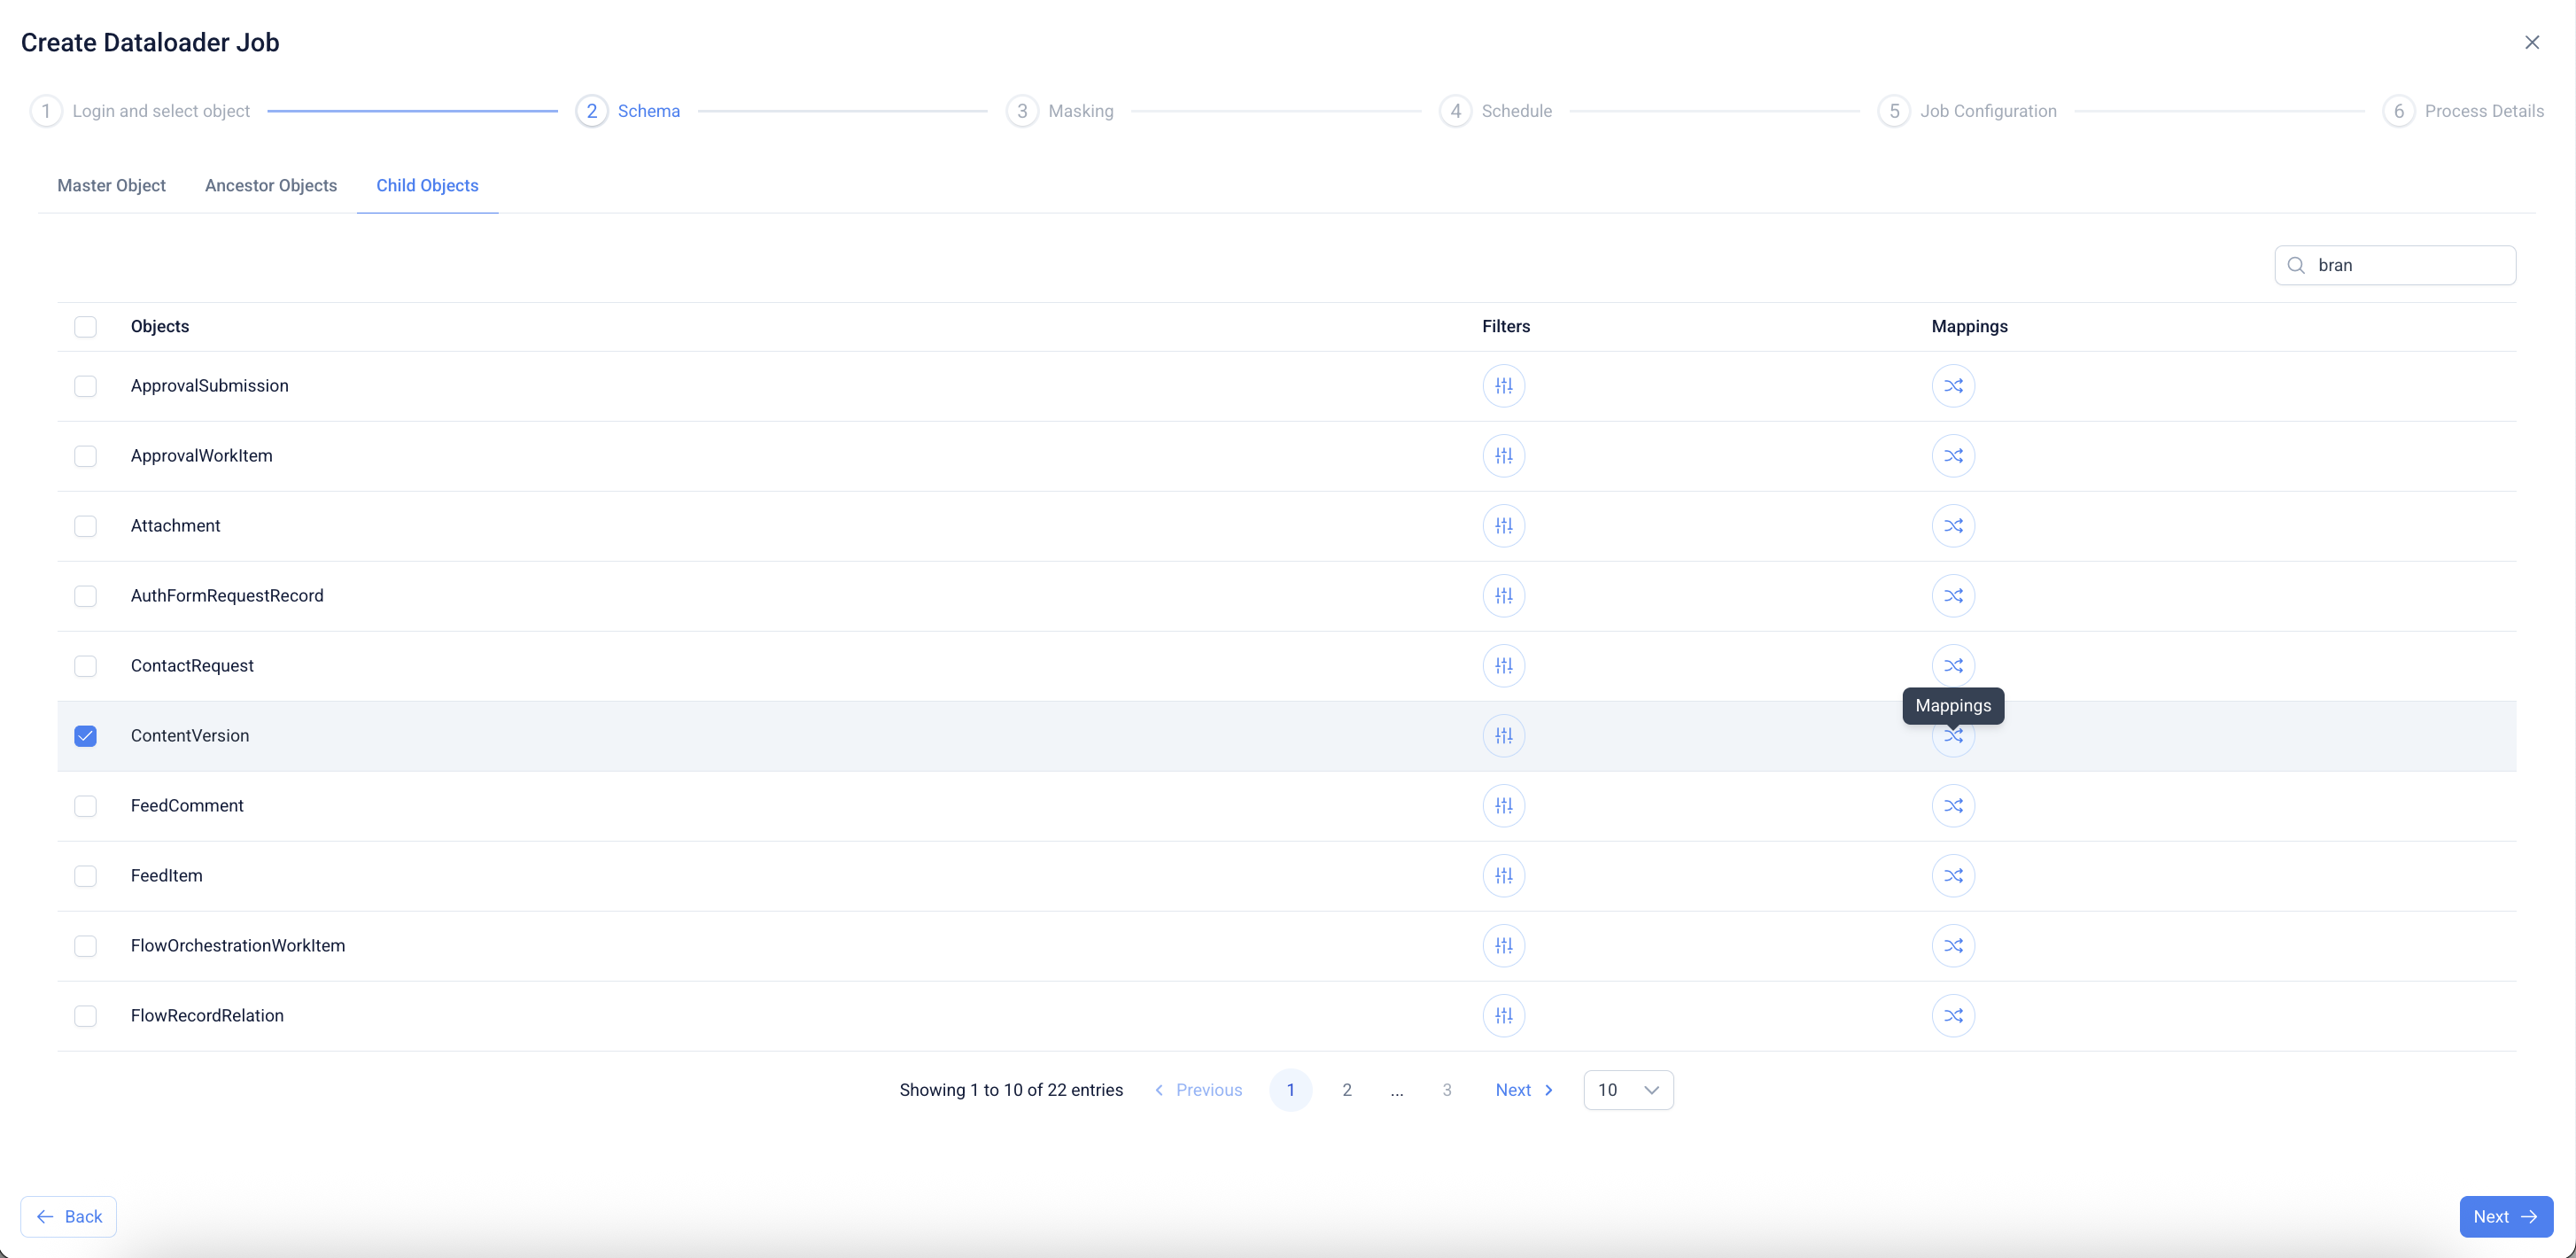Check the ContactRequest checkbox
Viewport: 2576px width, 1258px height.
[x=86, y=666]
